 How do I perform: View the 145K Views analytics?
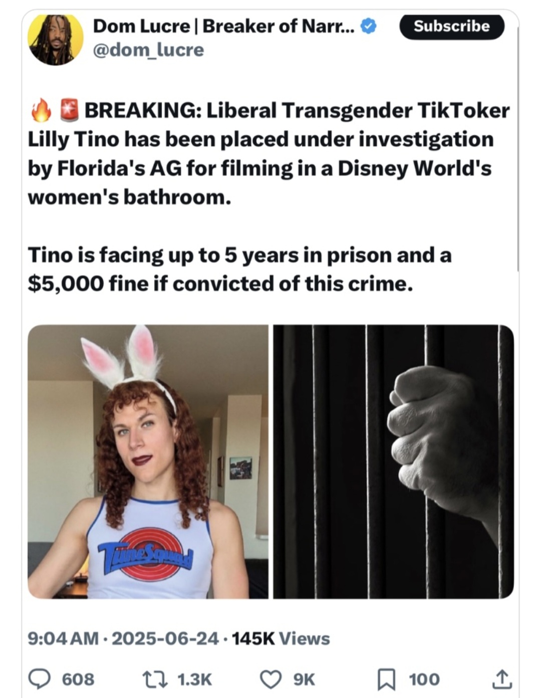click(281, 638)
